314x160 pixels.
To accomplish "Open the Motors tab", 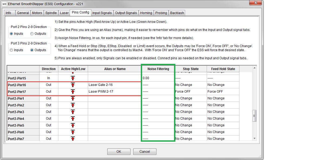I will click(x=37, y=13).
